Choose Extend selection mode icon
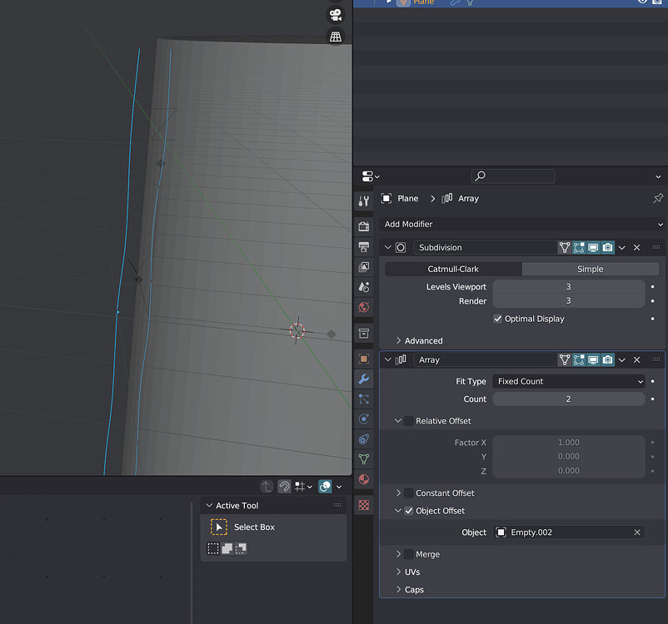Viewport: 668px width, 624px height. pyautogui.click(x=227, y=548)
